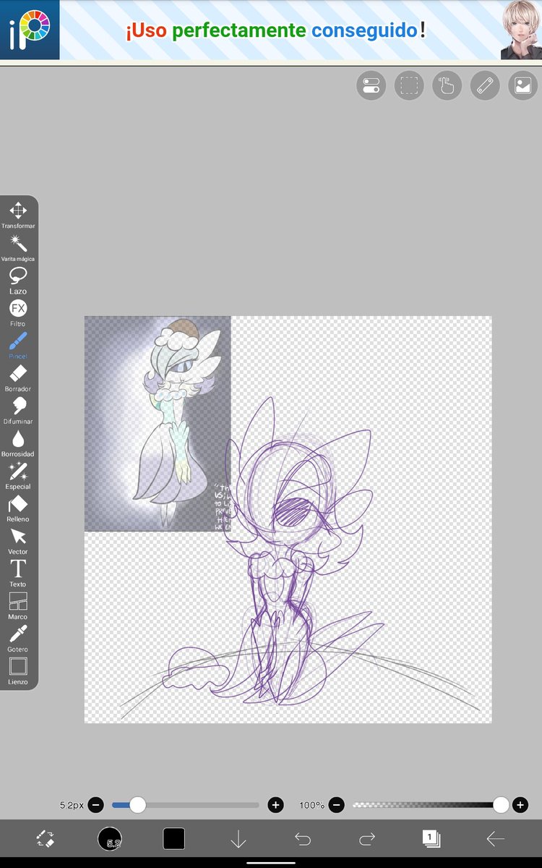
Task: Undo the last stroke
Action: click(x=303, y=839)
